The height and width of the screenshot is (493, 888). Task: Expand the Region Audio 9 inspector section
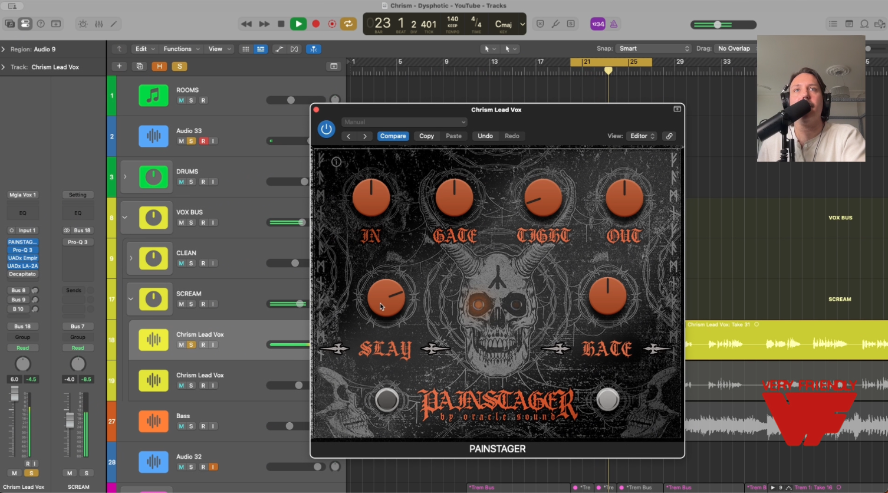point(4,50)
